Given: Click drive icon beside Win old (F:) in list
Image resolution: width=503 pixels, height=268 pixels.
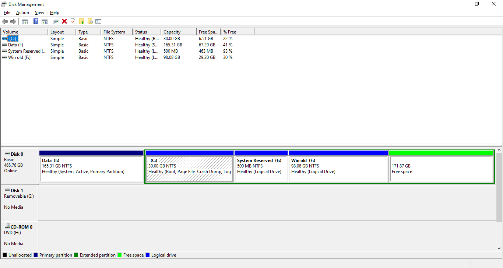Looking at the screenshot, I should pos(4,57).
